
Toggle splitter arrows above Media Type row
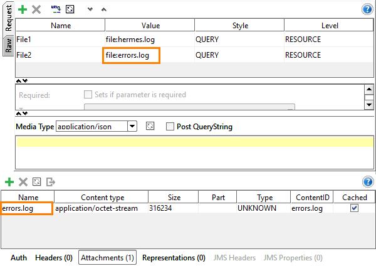click(x=22, y=114)
